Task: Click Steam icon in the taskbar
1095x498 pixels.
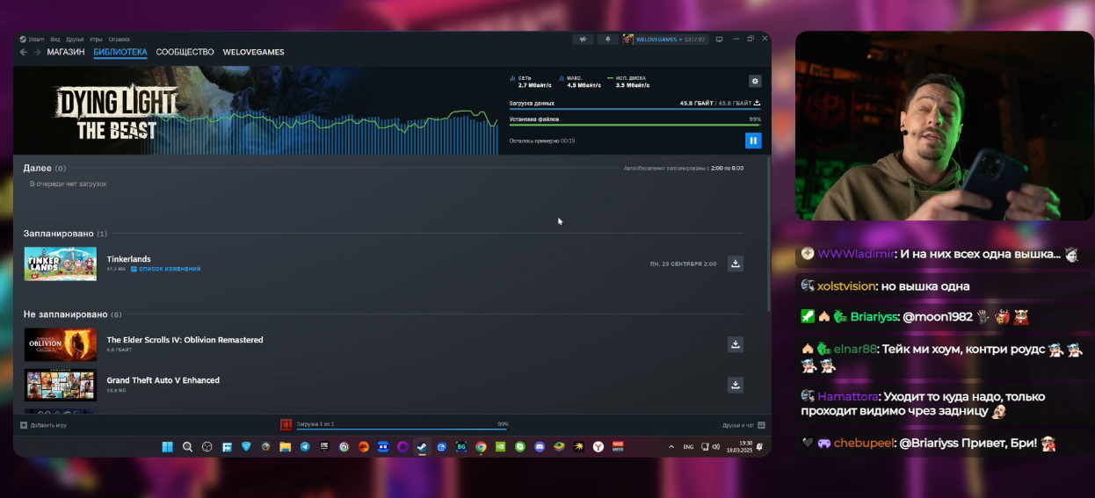Action: 423,447
